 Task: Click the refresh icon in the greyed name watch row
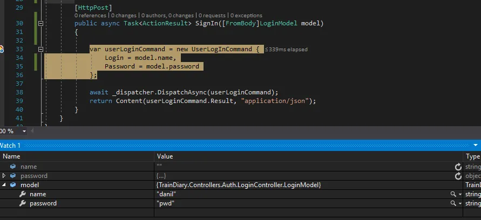458,167
